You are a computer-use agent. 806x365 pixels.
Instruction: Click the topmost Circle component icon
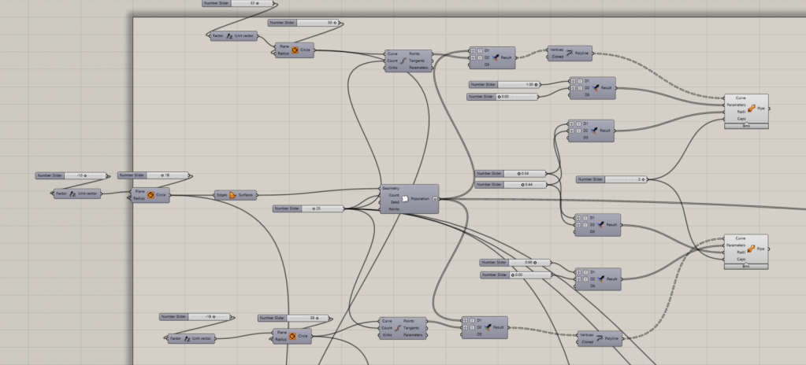(x=295, y=50)
